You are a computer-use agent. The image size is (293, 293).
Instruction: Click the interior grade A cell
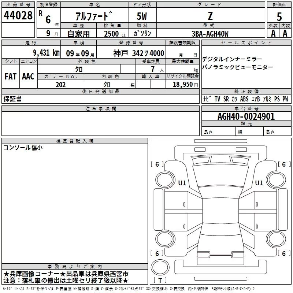point(285,33)
